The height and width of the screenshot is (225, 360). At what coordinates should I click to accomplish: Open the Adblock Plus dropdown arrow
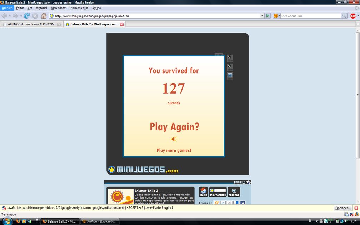tap(358, 16)
